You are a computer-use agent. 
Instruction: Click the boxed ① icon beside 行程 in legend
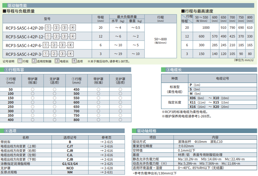[20, 61]
